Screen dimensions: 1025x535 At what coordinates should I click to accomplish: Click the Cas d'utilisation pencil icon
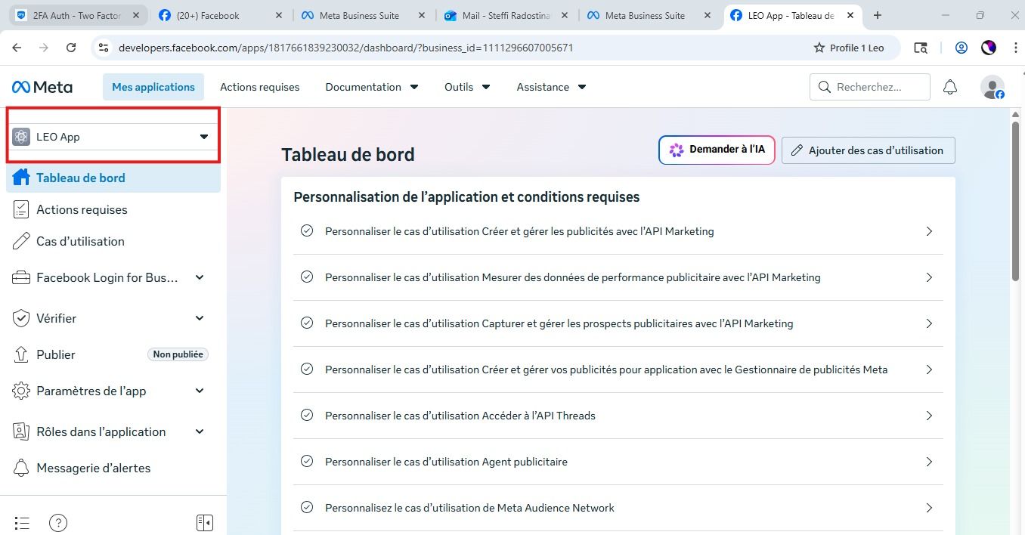21,241
